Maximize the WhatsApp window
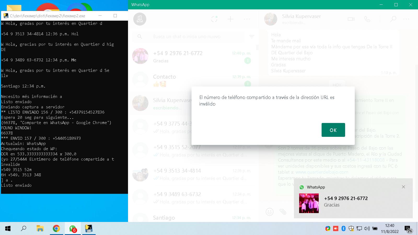The image size is (418, 235). [x=396, y=5]
